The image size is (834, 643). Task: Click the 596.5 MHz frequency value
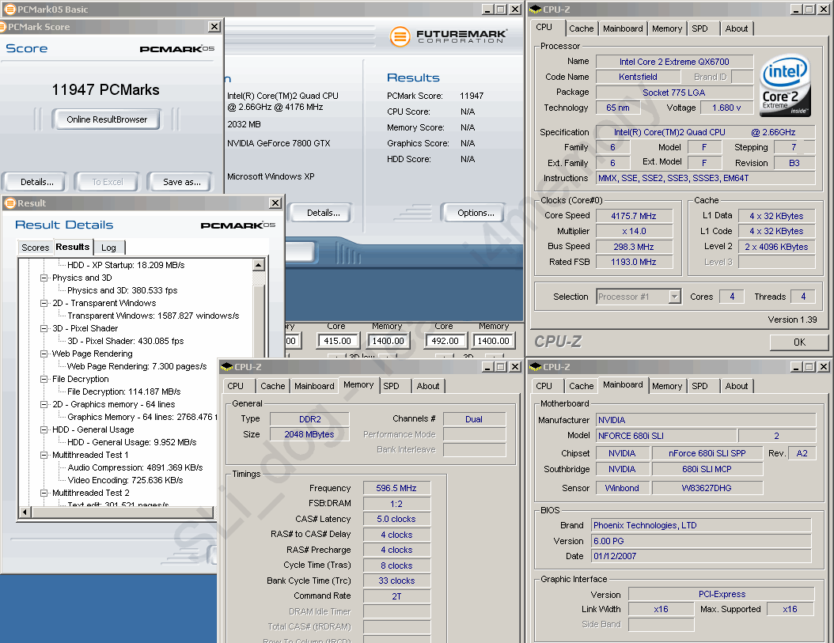(x=396, y=488)
